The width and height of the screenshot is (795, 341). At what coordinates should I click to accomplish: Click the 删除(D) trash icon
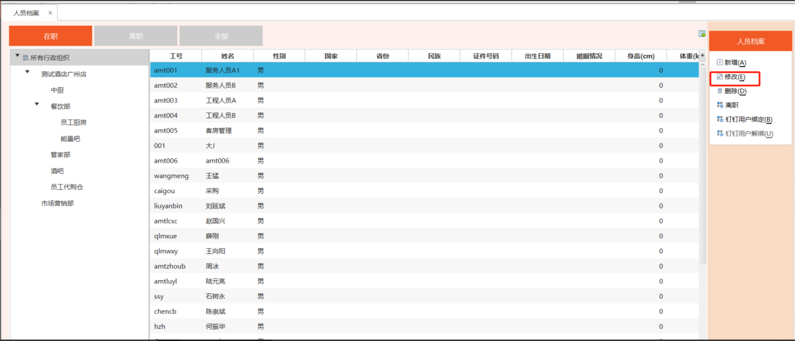tap(720, 91)
